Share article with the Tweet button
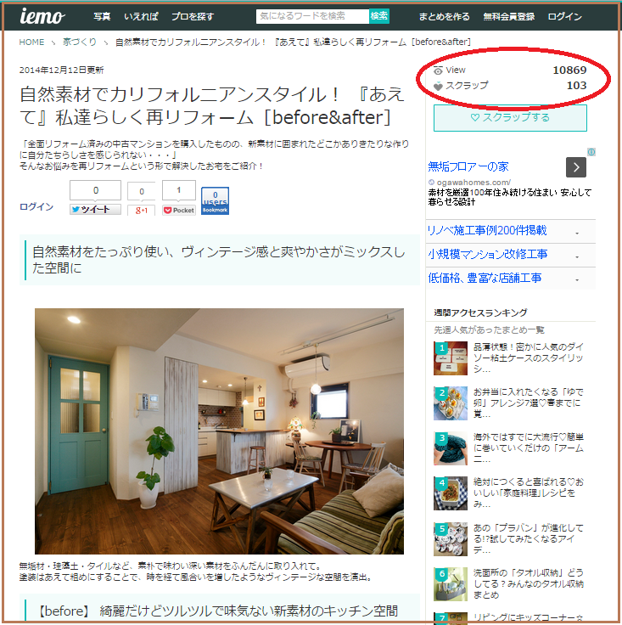The image size is (622, 625). [x=95, y=210]
